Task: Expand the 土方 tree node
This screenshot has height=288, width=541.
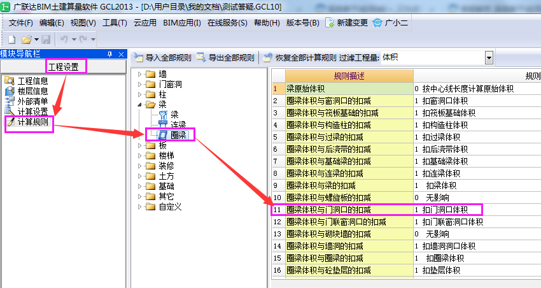Action: pos(140,176)
